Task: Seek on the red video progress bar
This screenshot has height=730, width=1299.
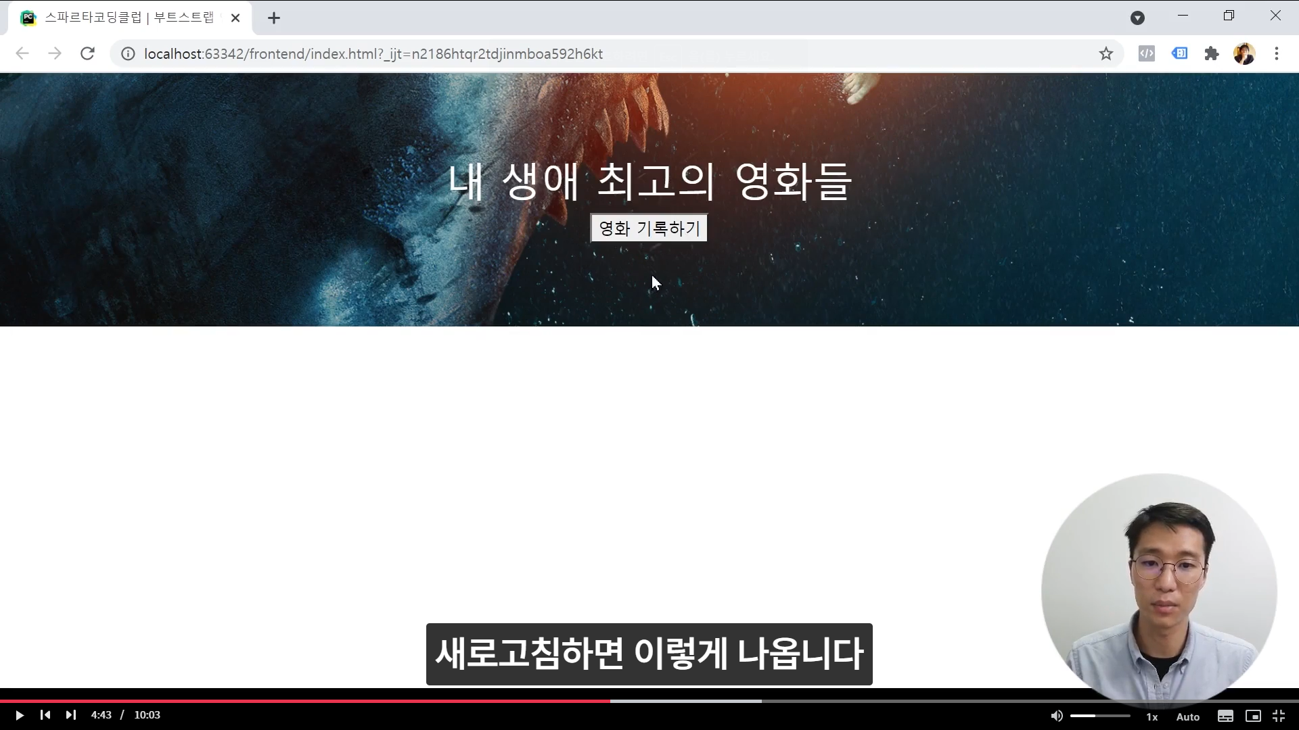Action: click(304, 701)
